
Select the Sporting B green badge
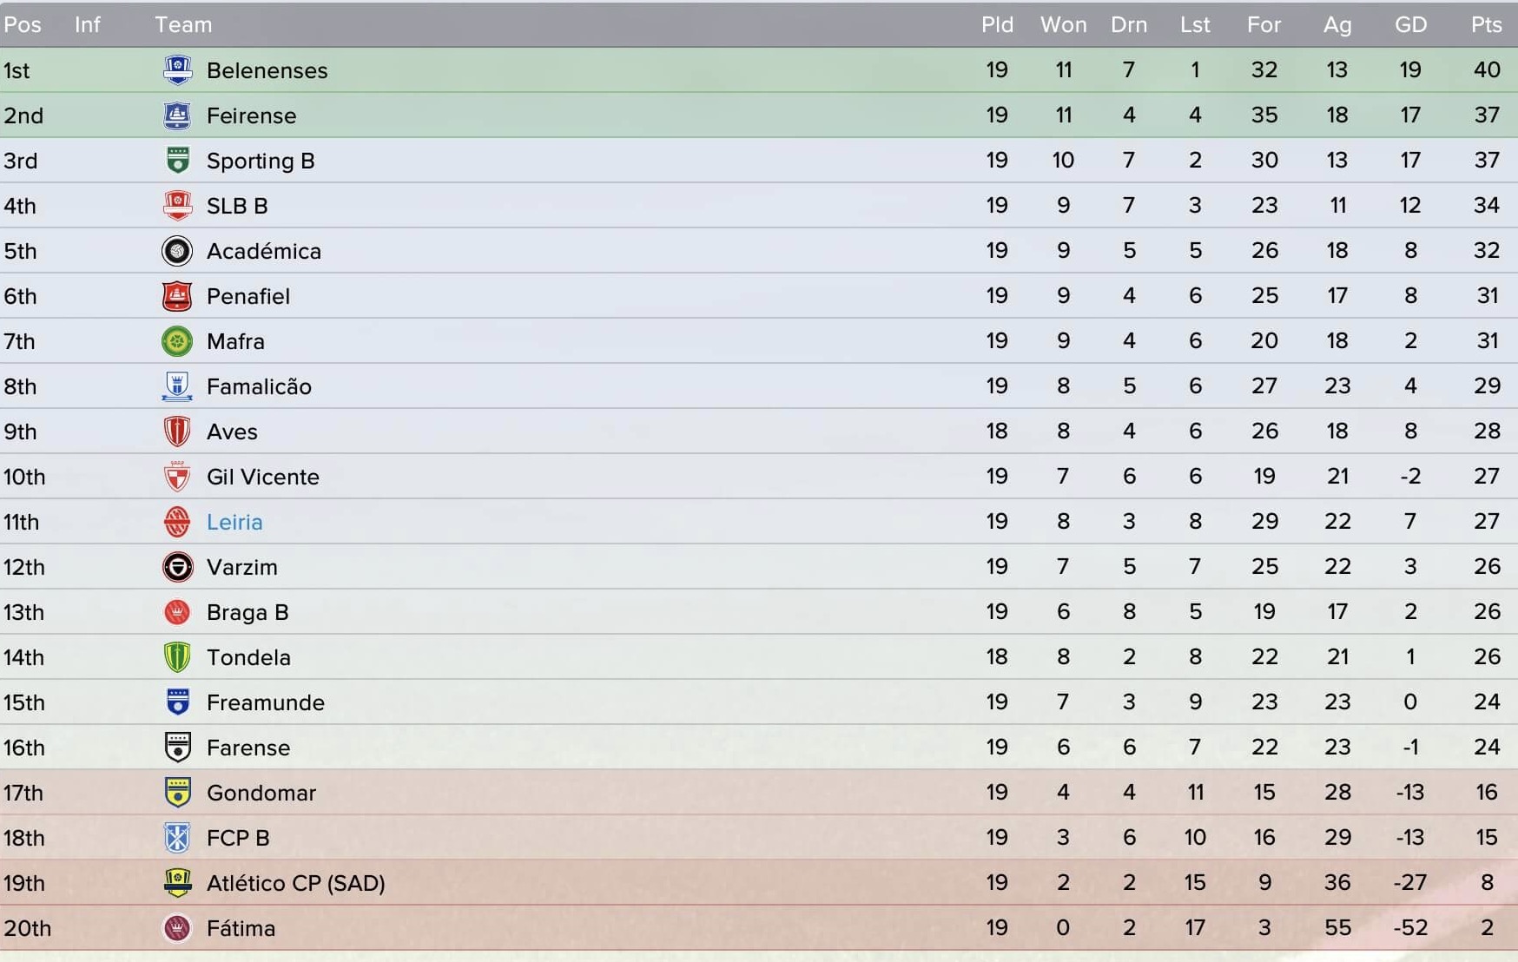tap(177, 161)
